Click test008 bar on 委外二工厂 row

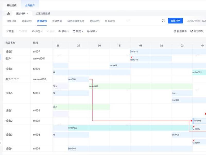tap(79, 79)
